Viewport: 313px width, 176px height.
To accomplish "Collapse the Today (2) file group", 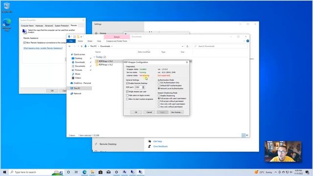I will pyautogui.click(x=94, y=57).
